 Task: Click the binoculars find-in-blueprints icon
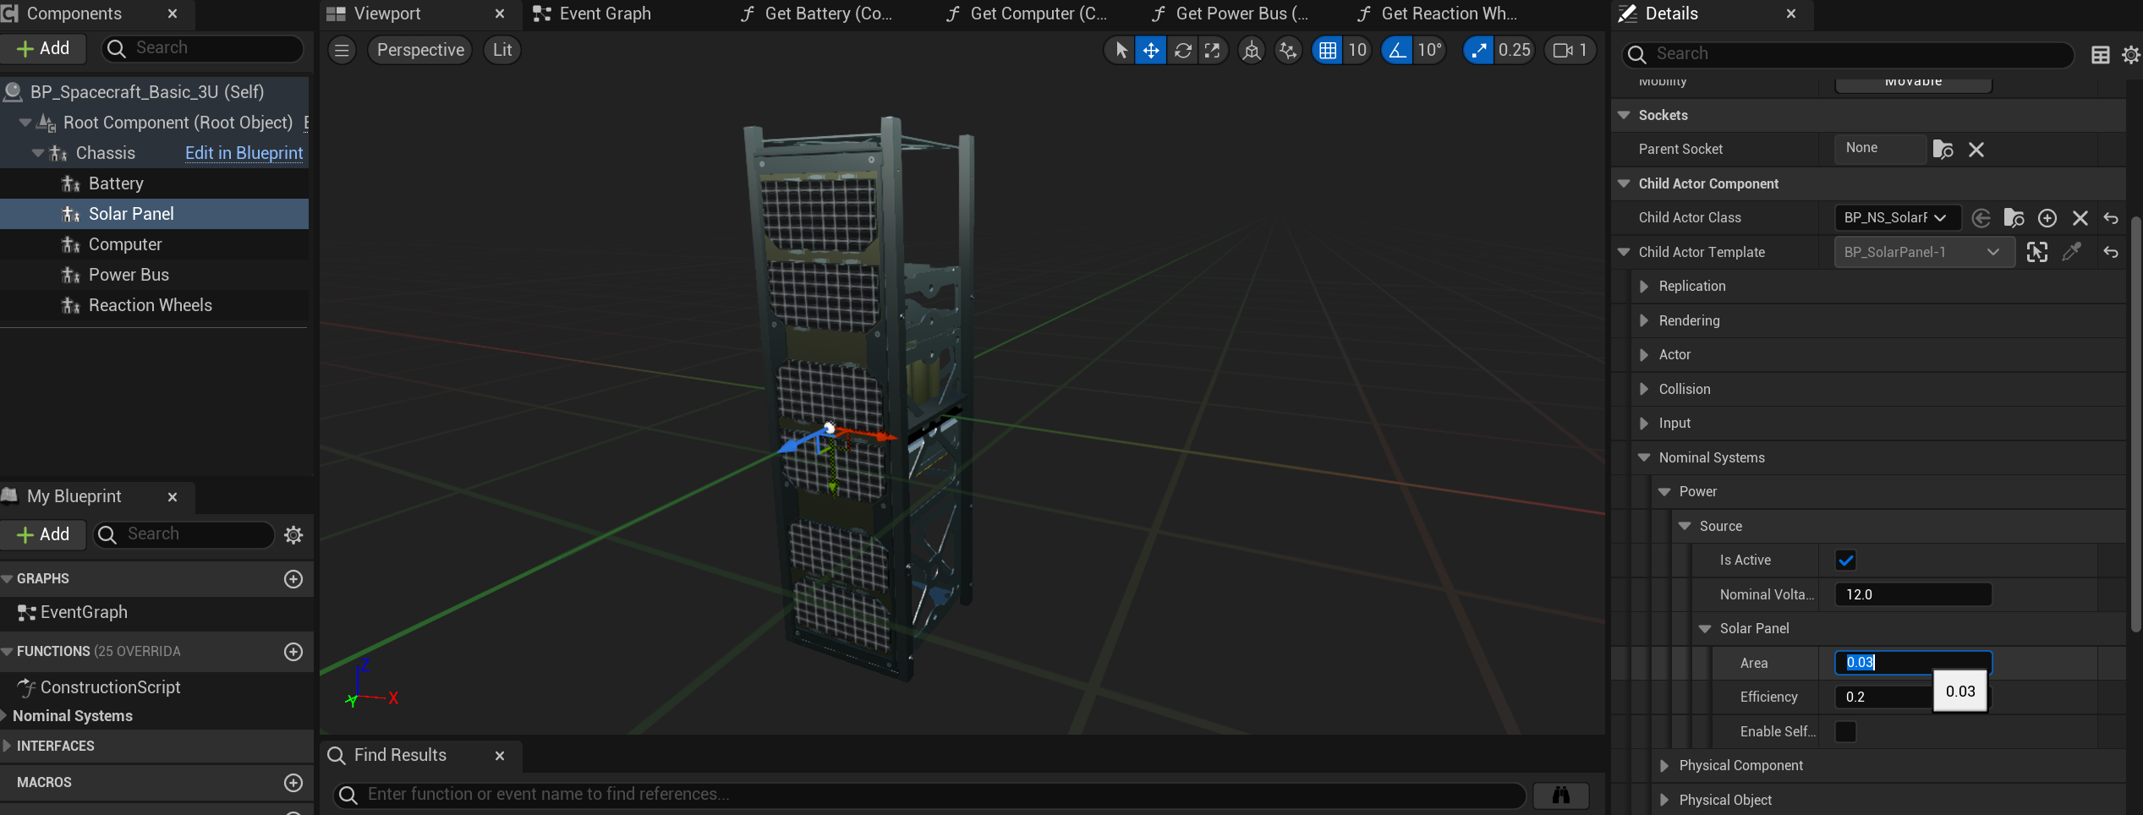(x=1560, y=795)
